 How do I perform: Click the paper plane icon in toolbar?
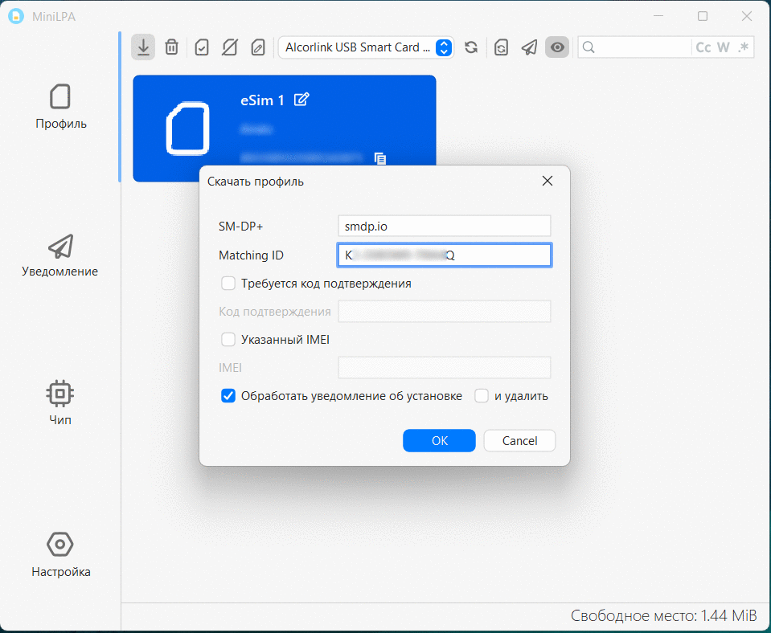(x=529, y=47)
